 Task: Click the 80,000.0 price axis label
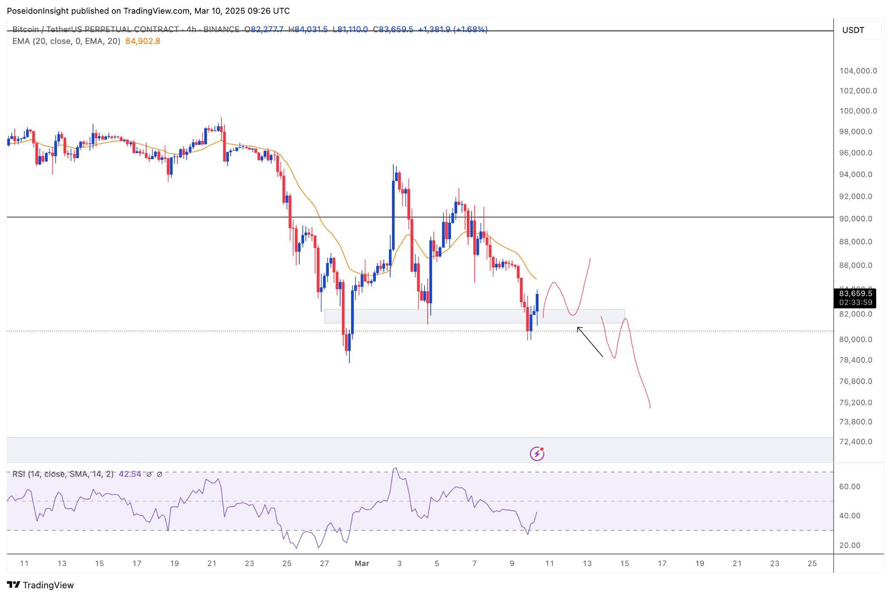click(x=856, y=340)
